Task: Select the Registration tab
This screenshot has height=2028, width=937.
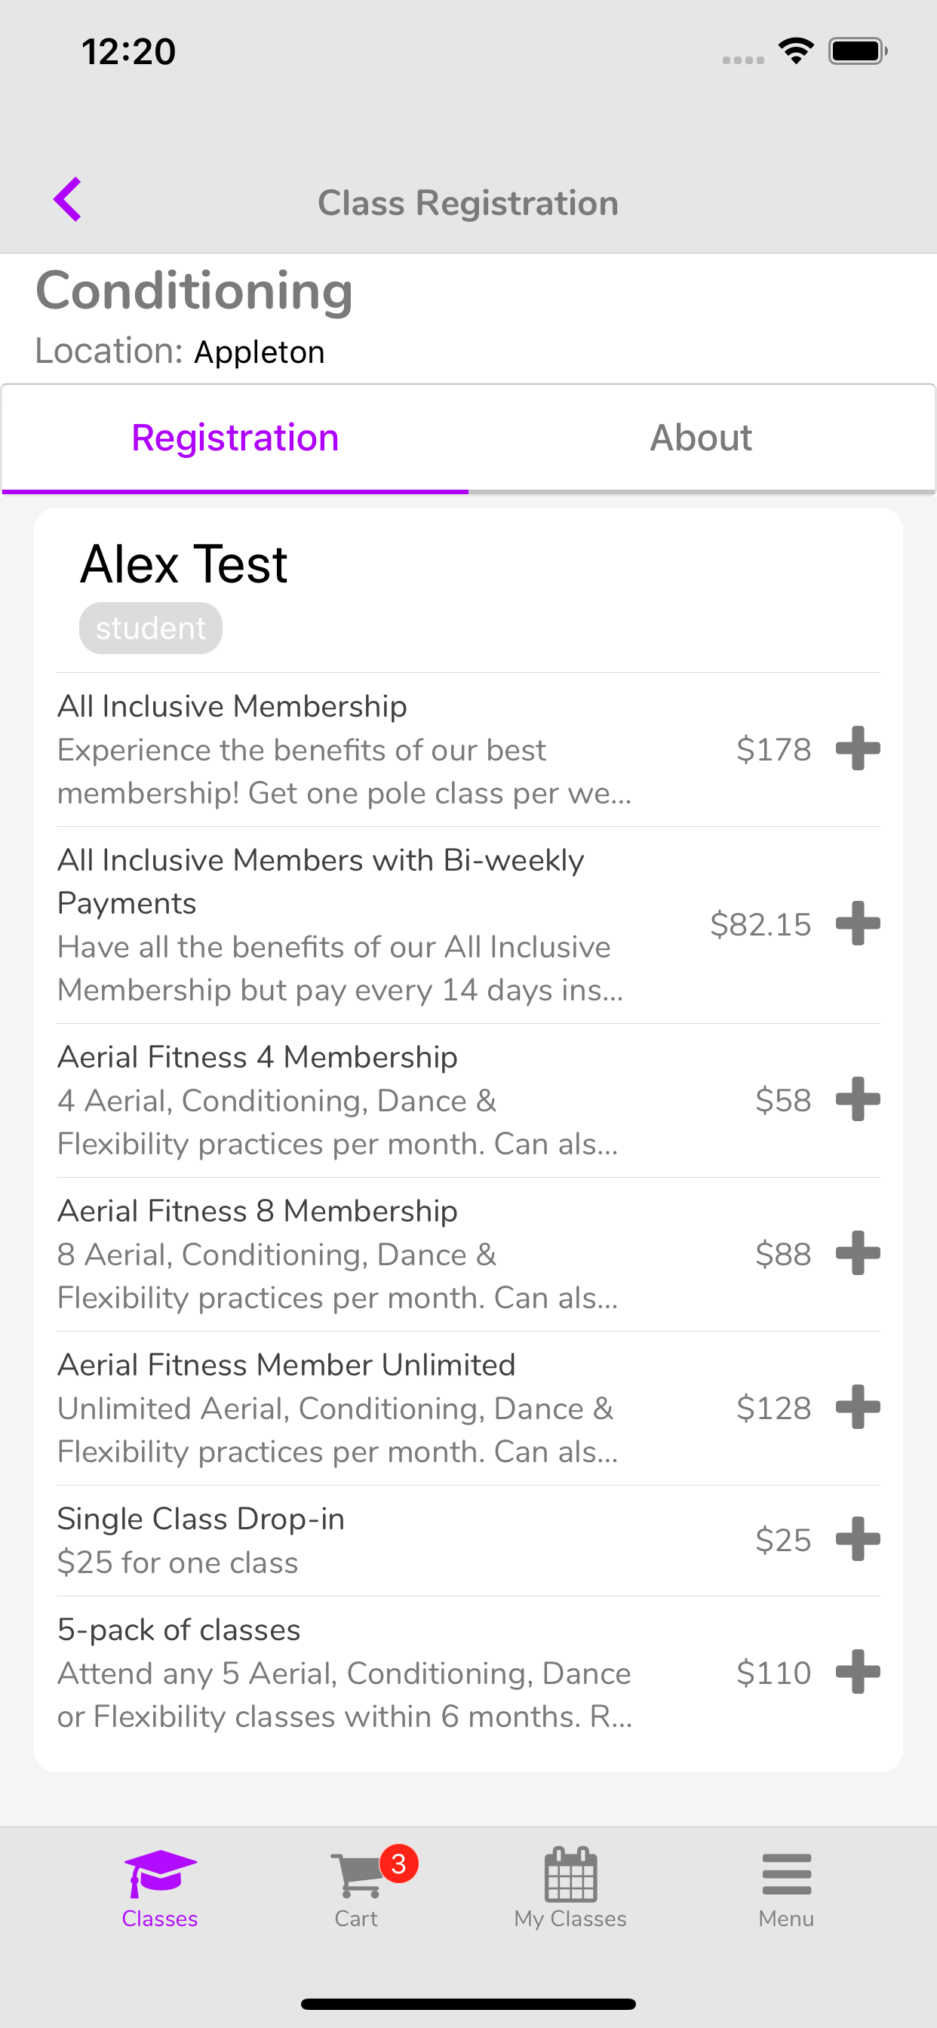Action: click(235, 438)
